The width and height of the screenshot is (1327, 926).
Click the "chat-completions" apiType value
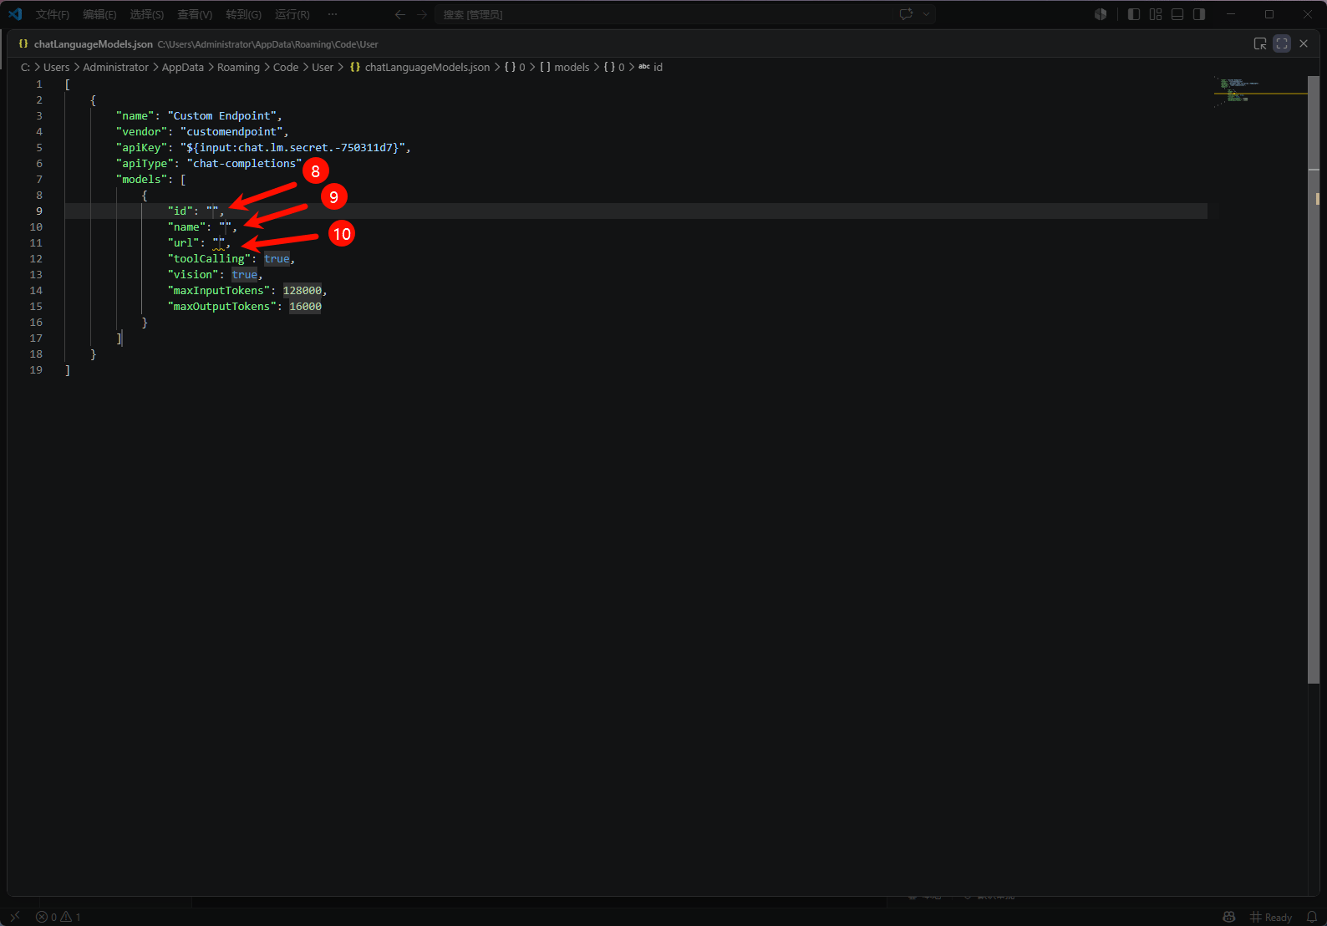[244, 163]
